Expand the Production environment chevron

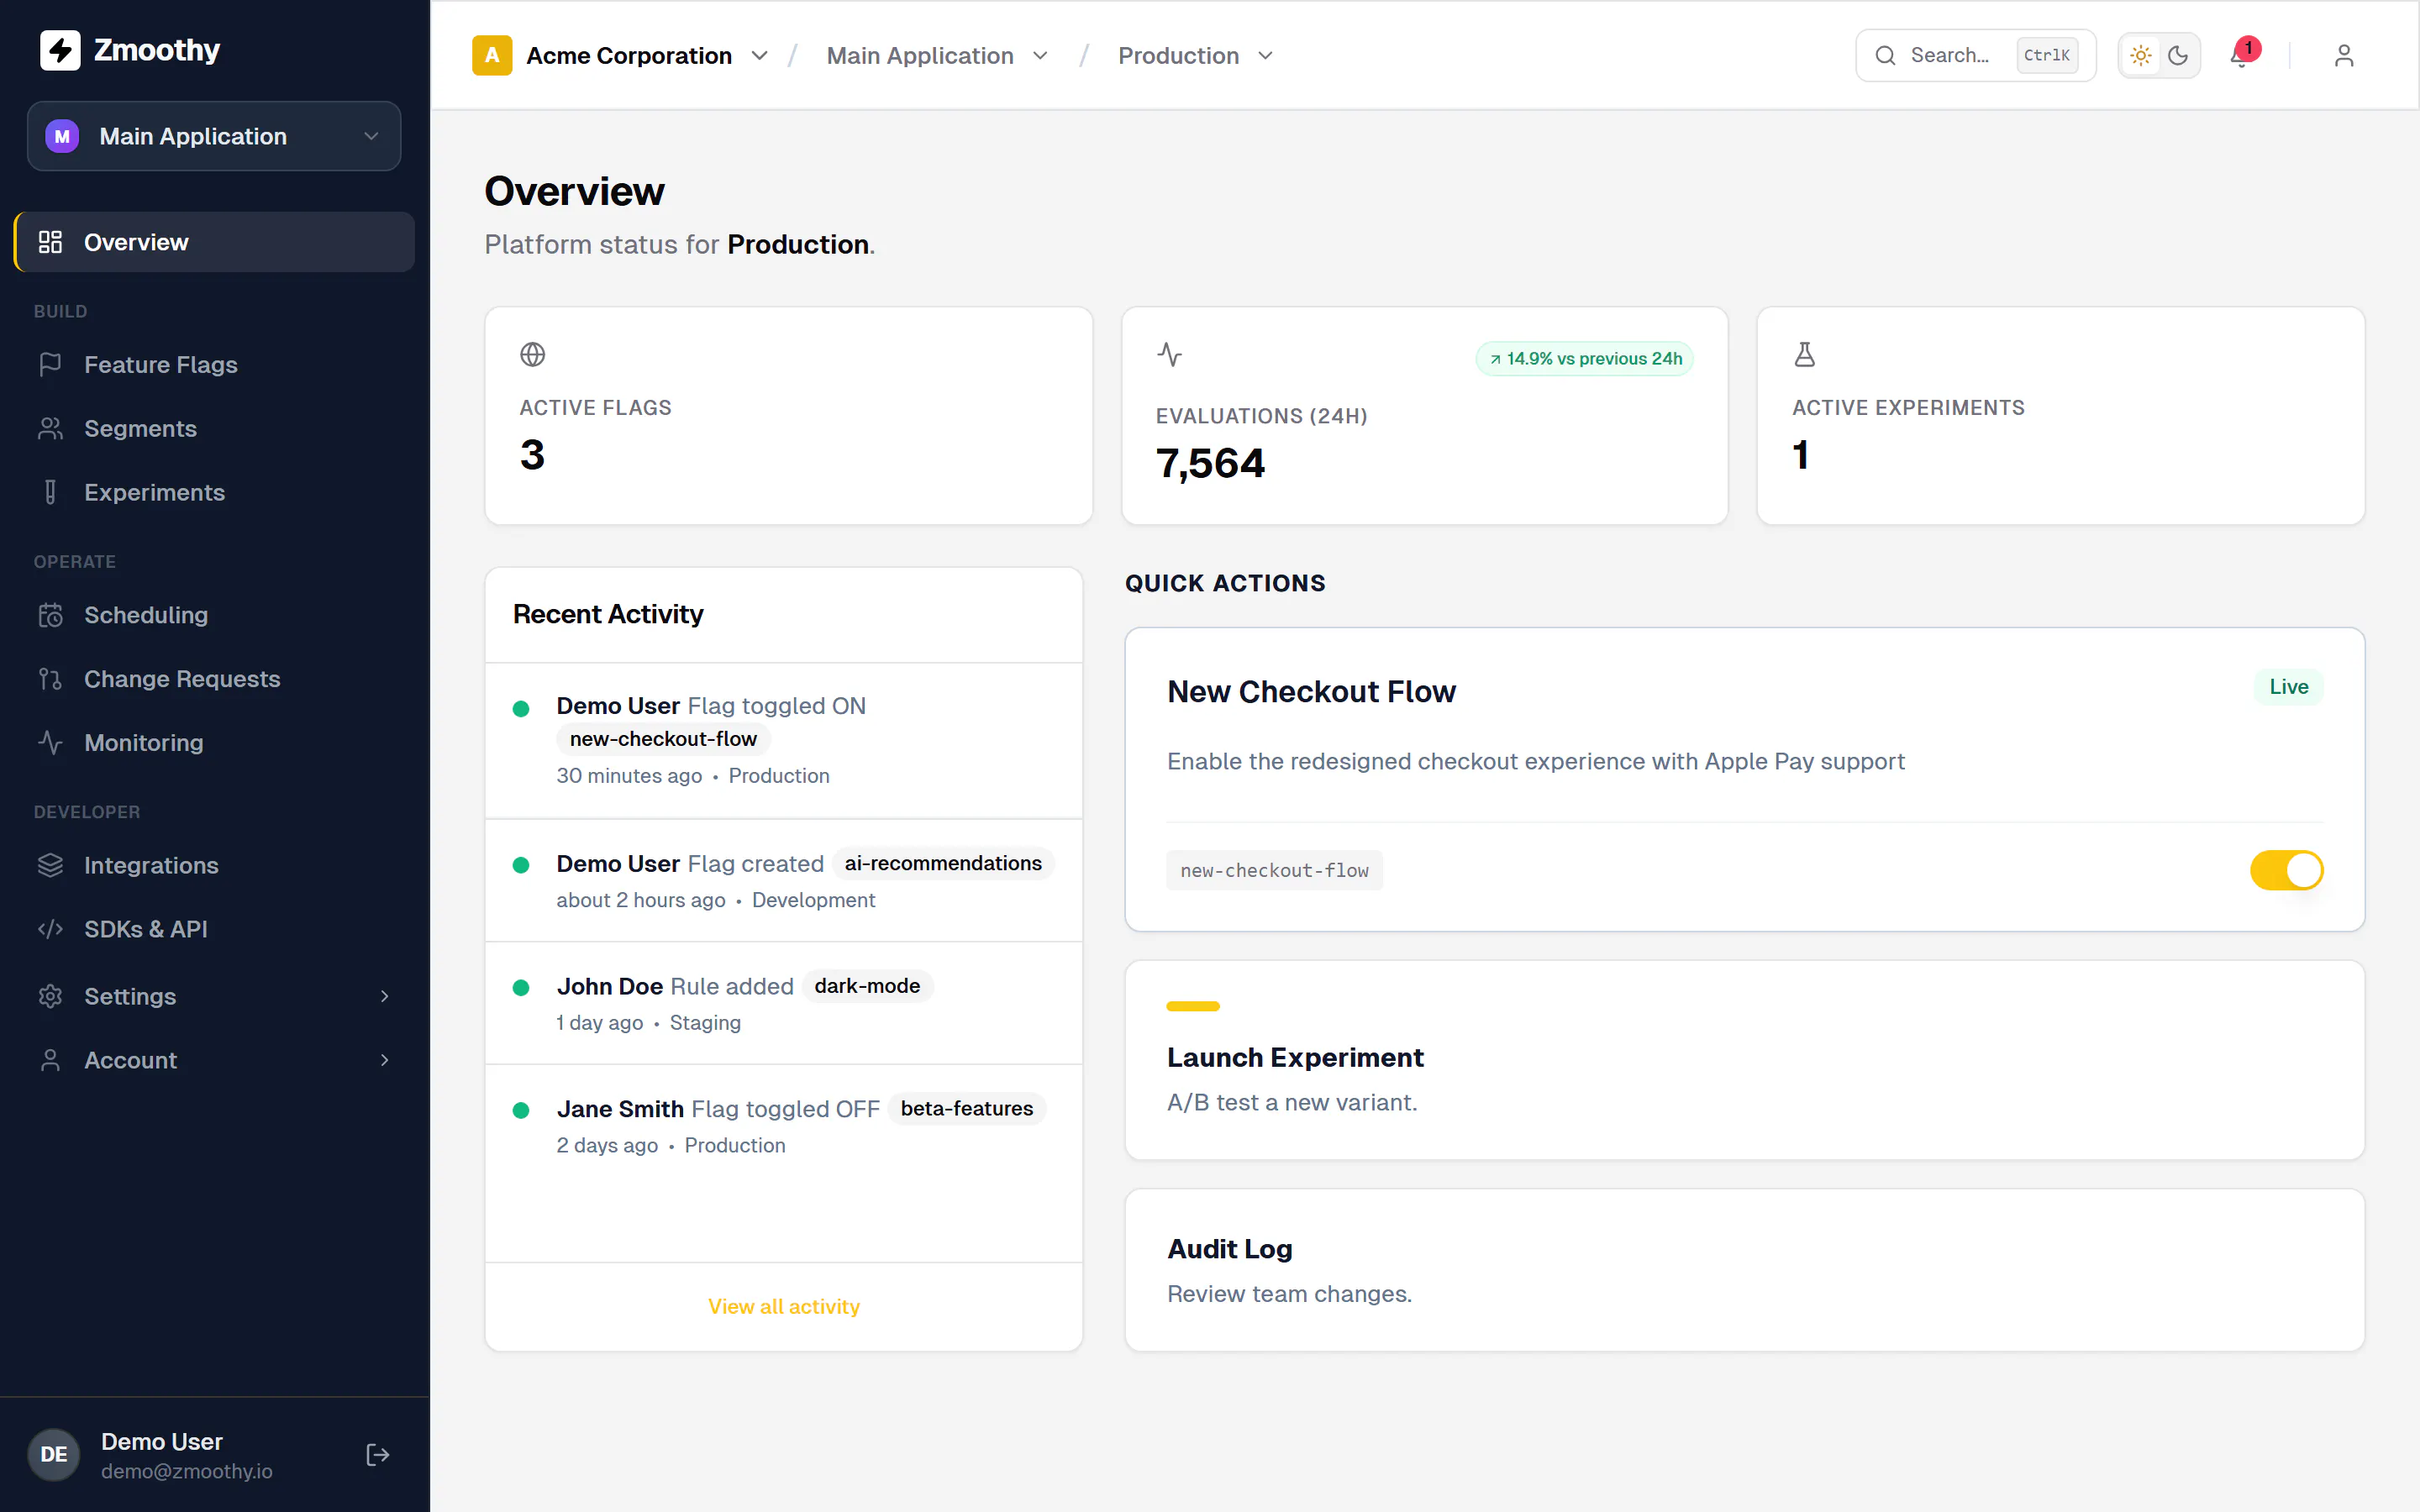(1265, 56)
